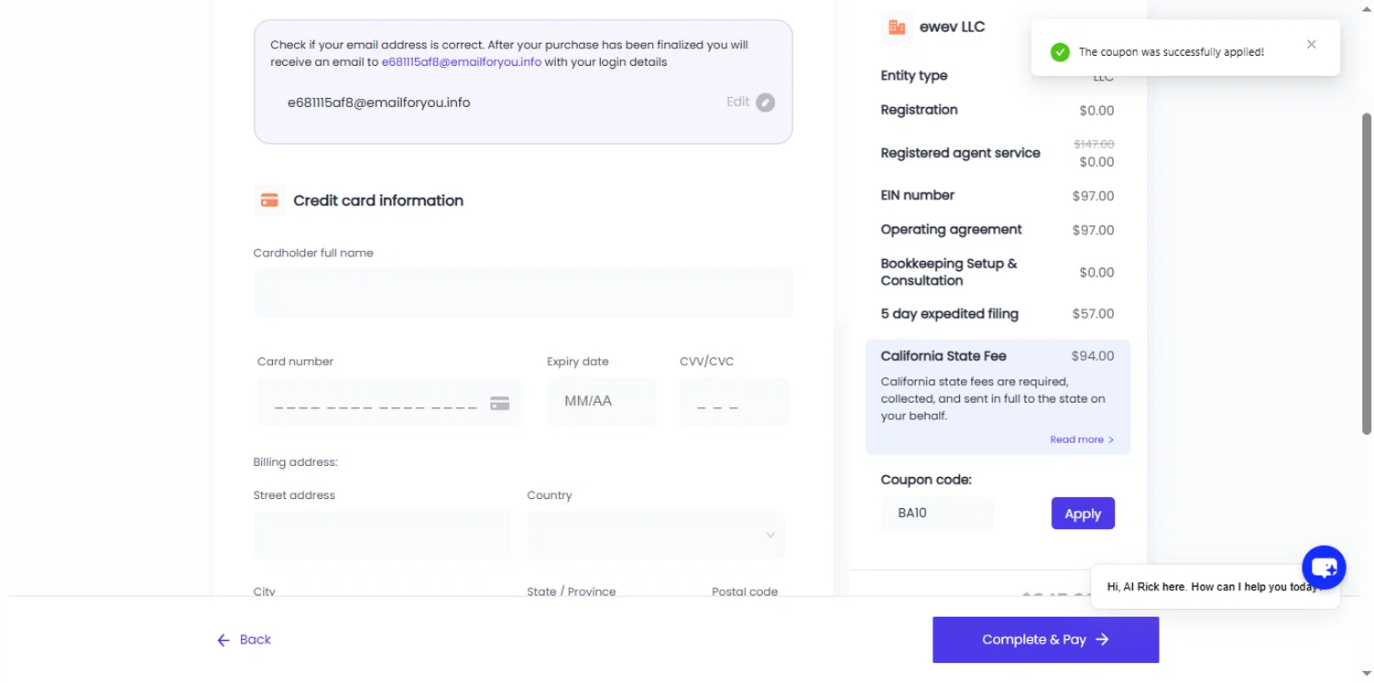This screenshot has height=683, width=1374.
Task: Click Complete & Pay button
Action: click(1046, 639)
